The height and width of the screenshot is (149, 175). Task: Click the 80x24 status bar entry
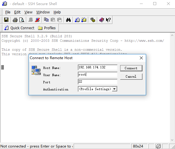coord(138,146)
